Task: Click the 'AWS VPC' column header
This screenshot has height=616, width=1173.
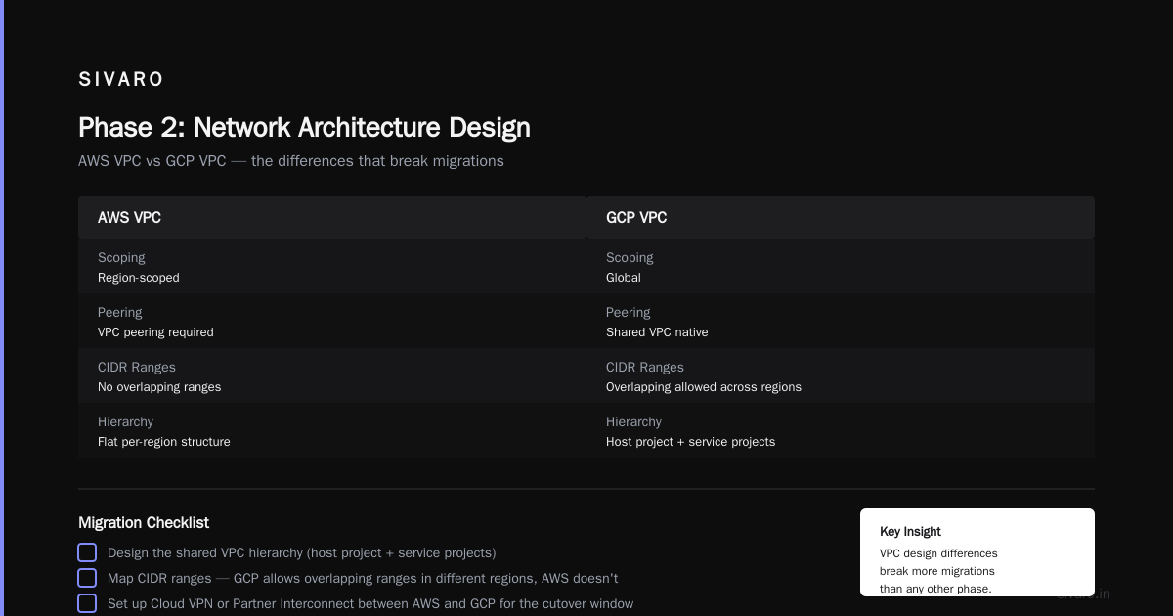Action: click(x=332, y=217)
